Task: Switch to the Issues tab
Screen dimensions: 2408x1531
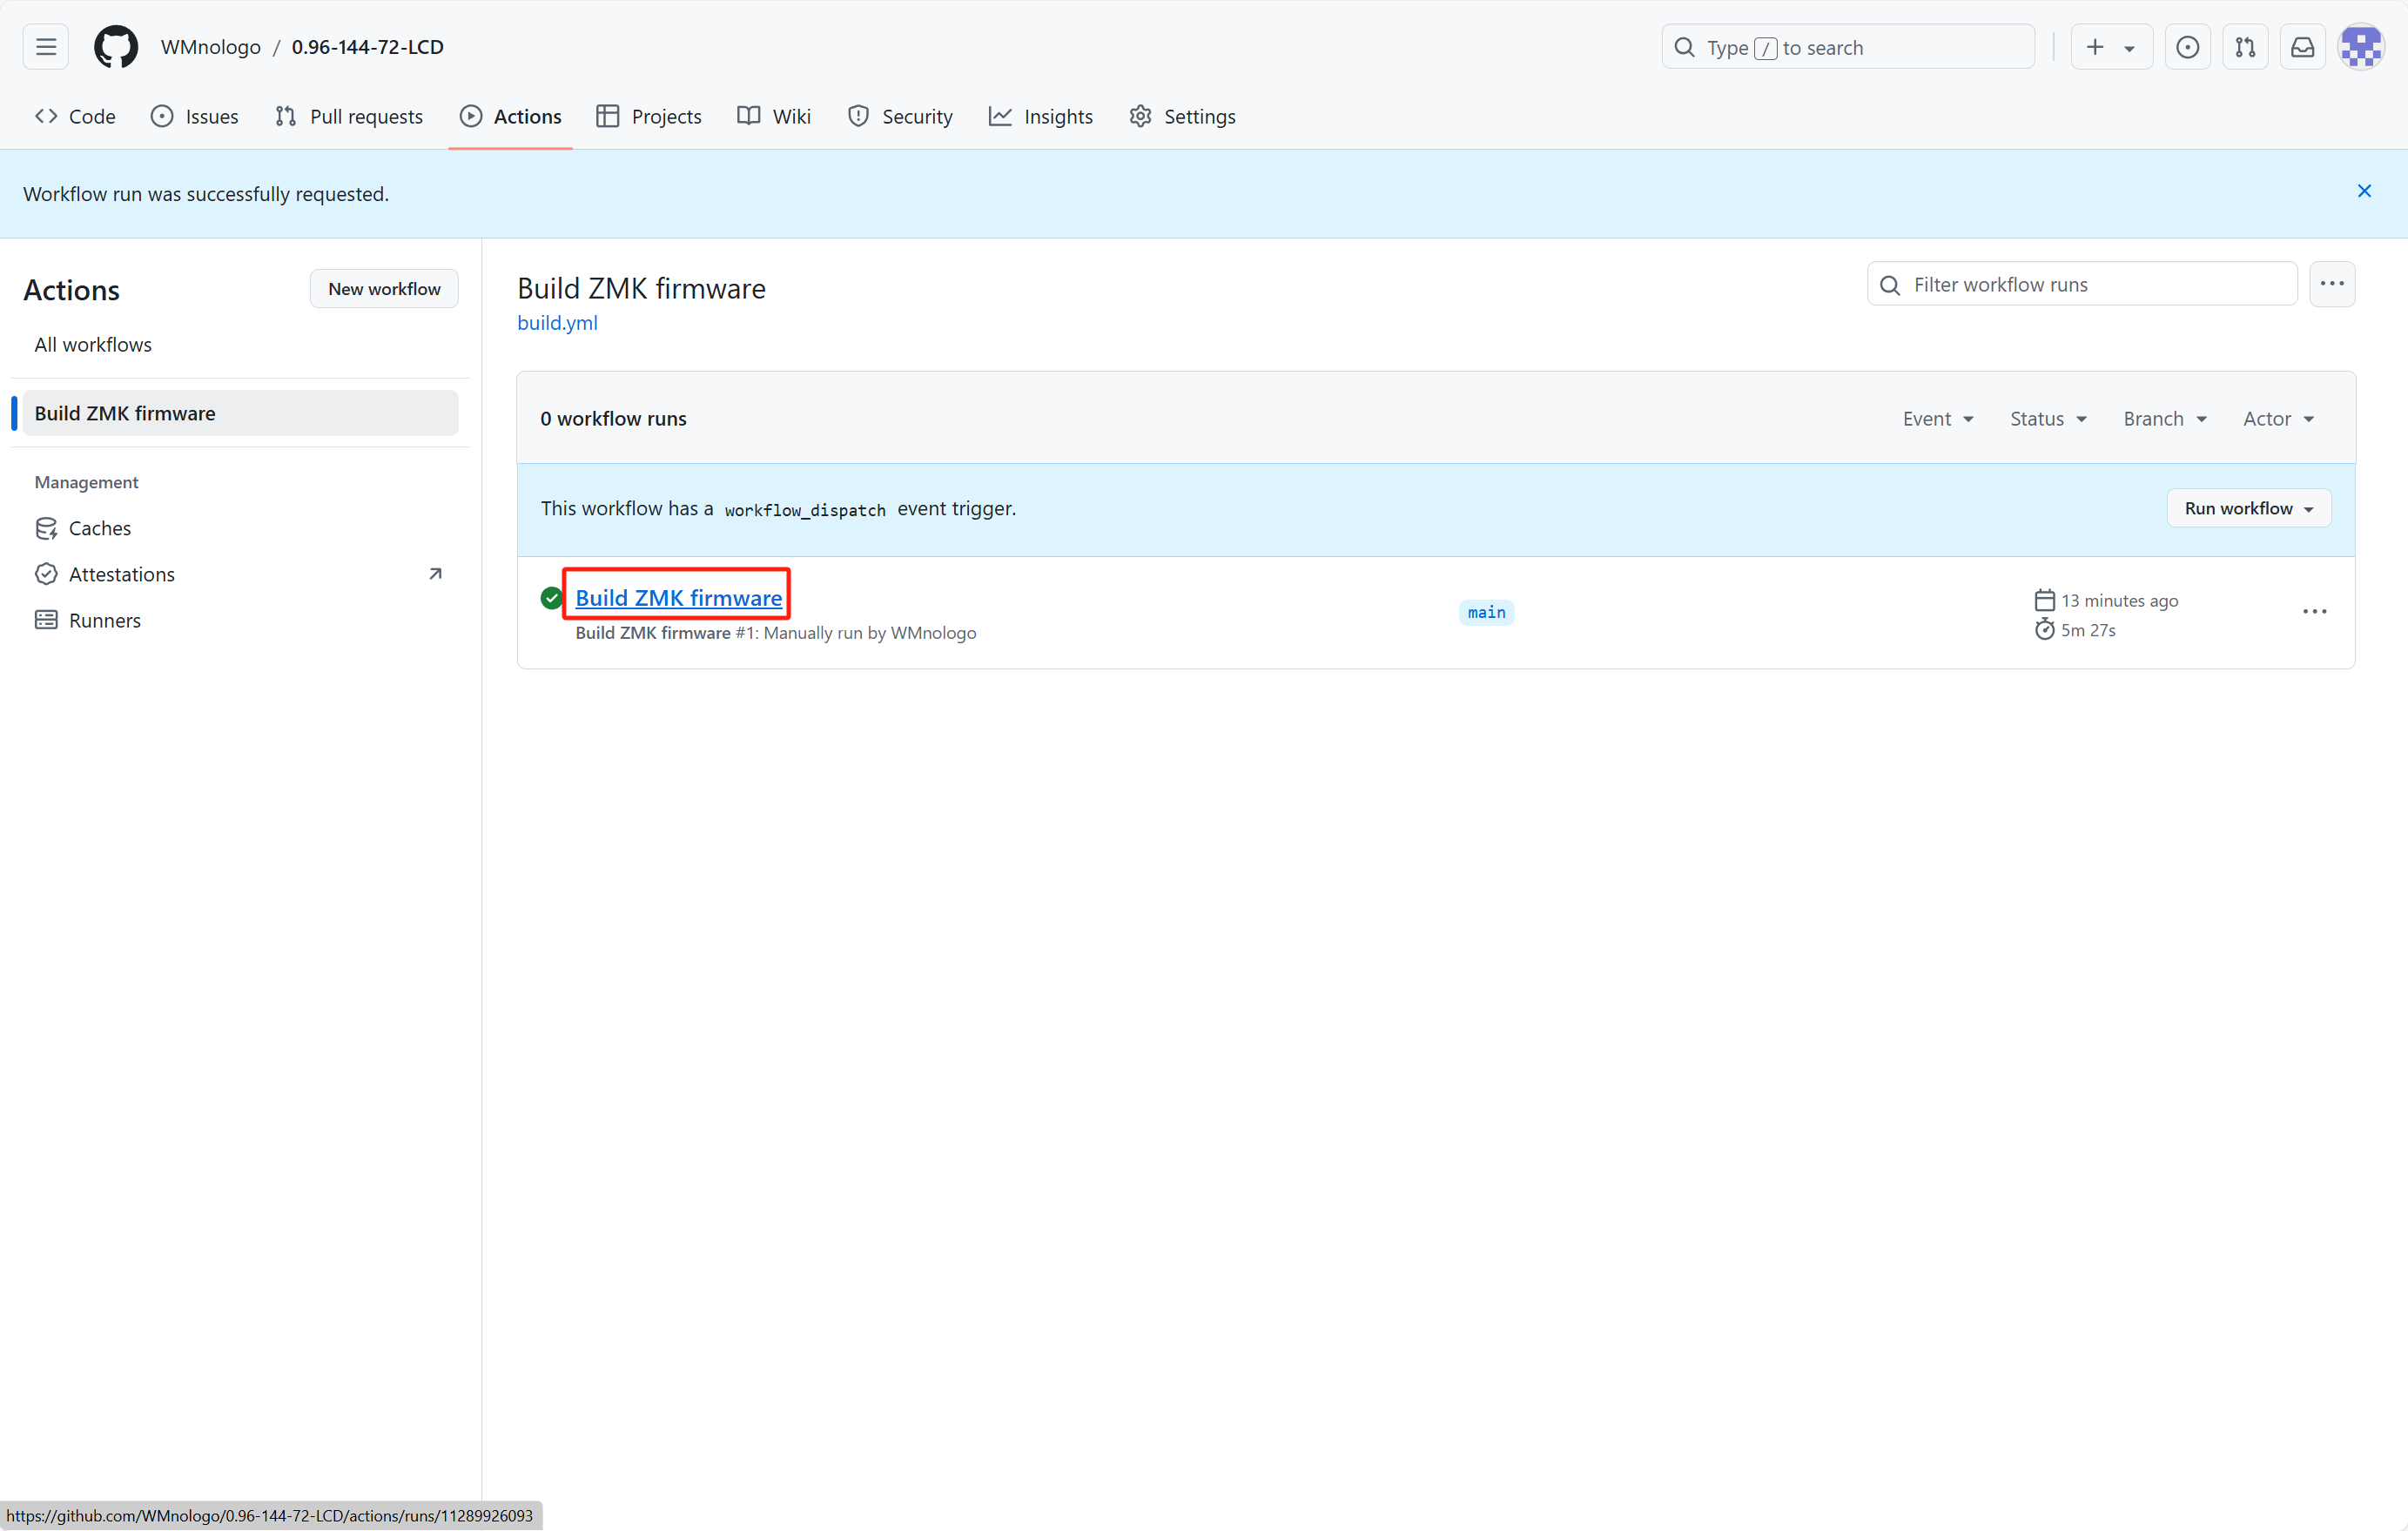Action: coord(195,116)
